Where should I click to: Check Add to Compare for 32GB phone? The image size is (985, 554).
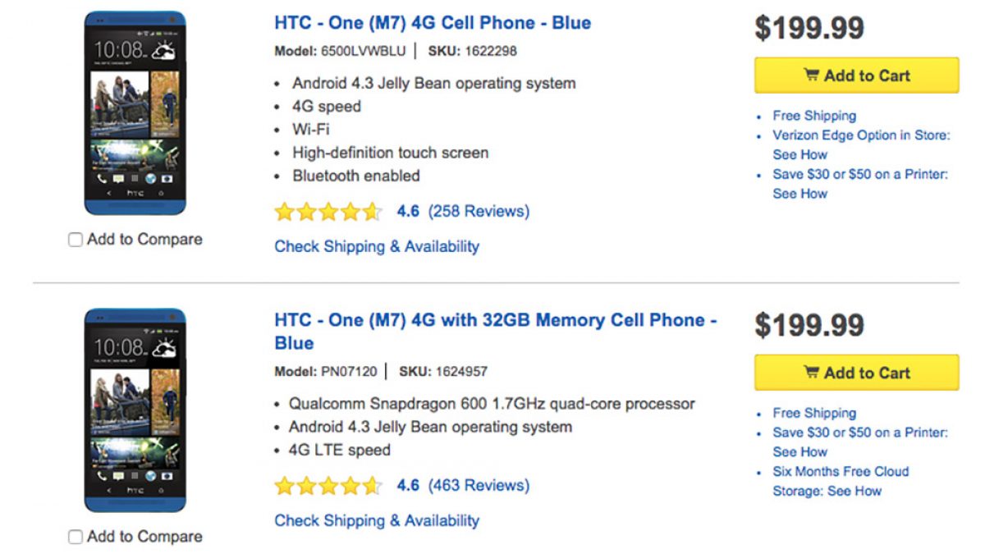click(x=76, y=537)
